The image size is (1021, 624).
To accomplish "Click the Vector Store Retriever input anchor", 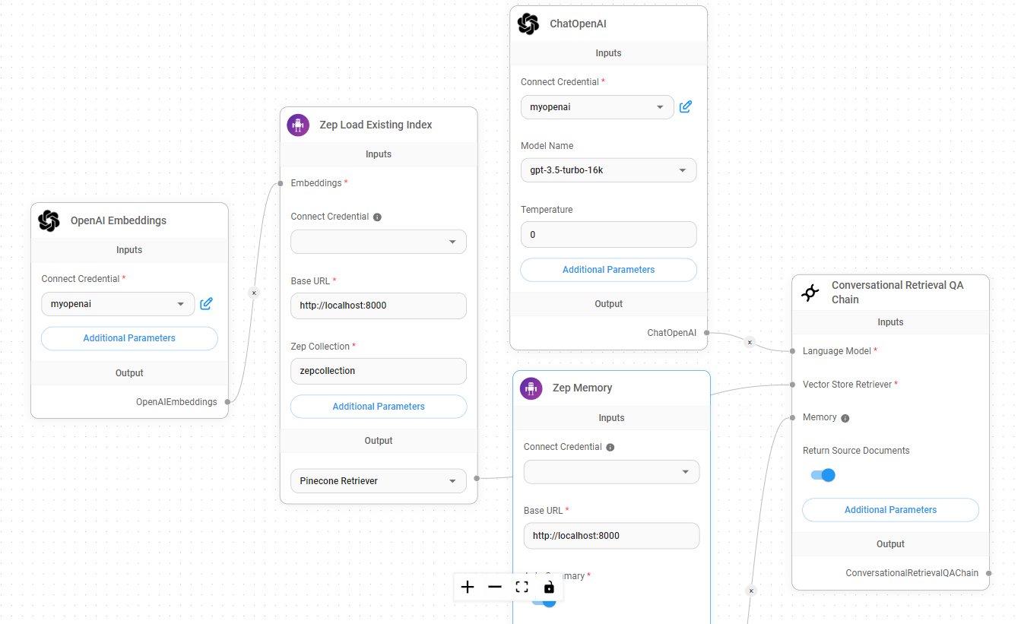I will click(x=792, y=385).
